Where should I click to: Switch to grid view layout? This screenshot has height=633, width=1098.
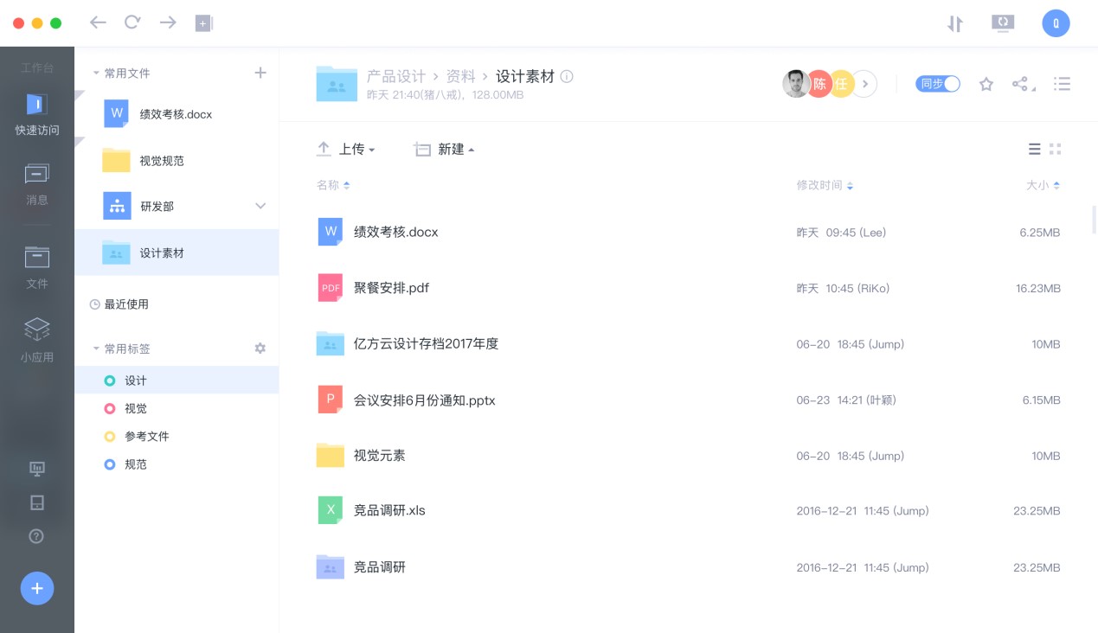(x=1055, y=149)
